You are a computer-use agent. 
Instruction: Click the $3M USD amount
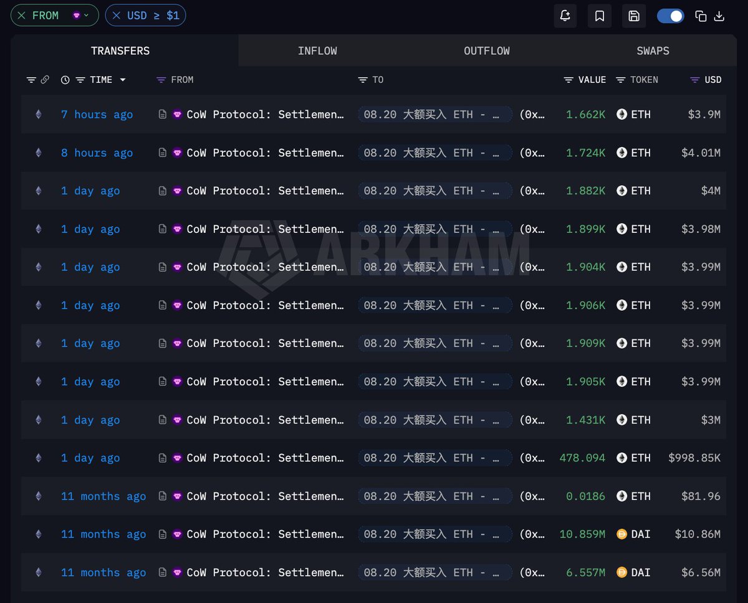pos(711,420)
